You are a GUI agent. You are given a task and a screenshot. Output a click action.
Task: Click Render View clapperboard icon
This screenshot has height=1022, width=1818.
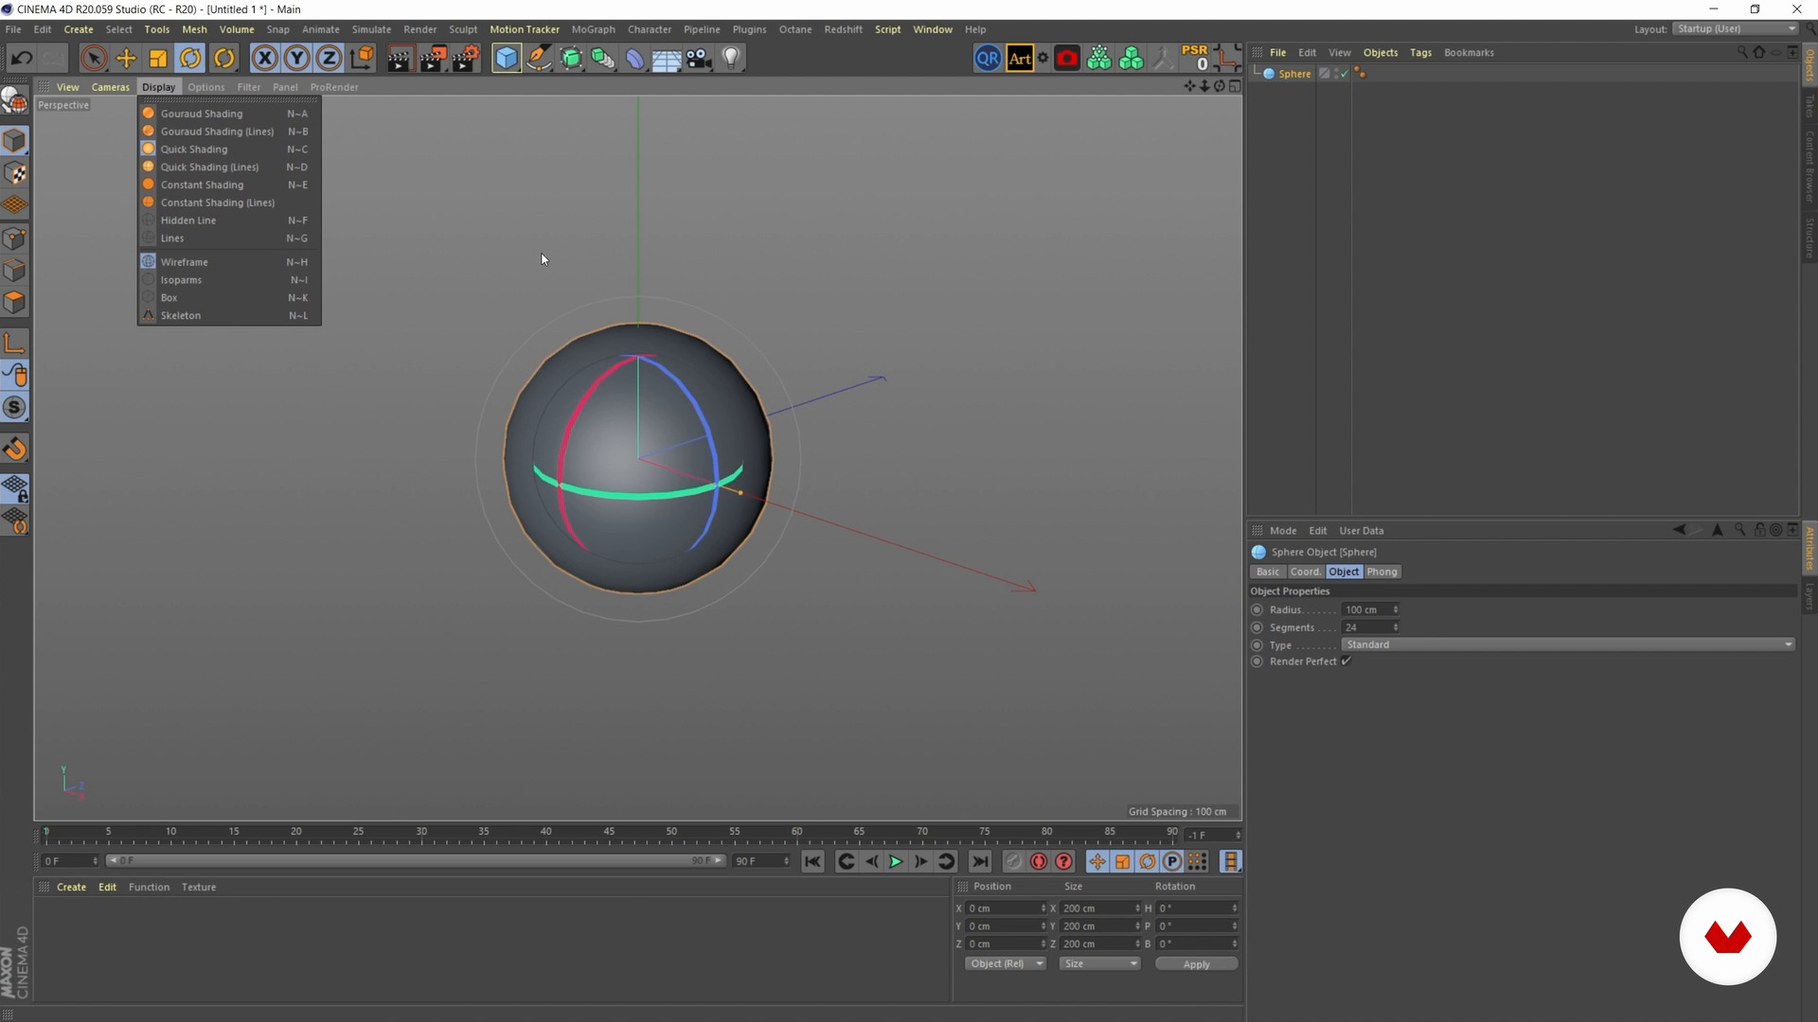point(400,59)
